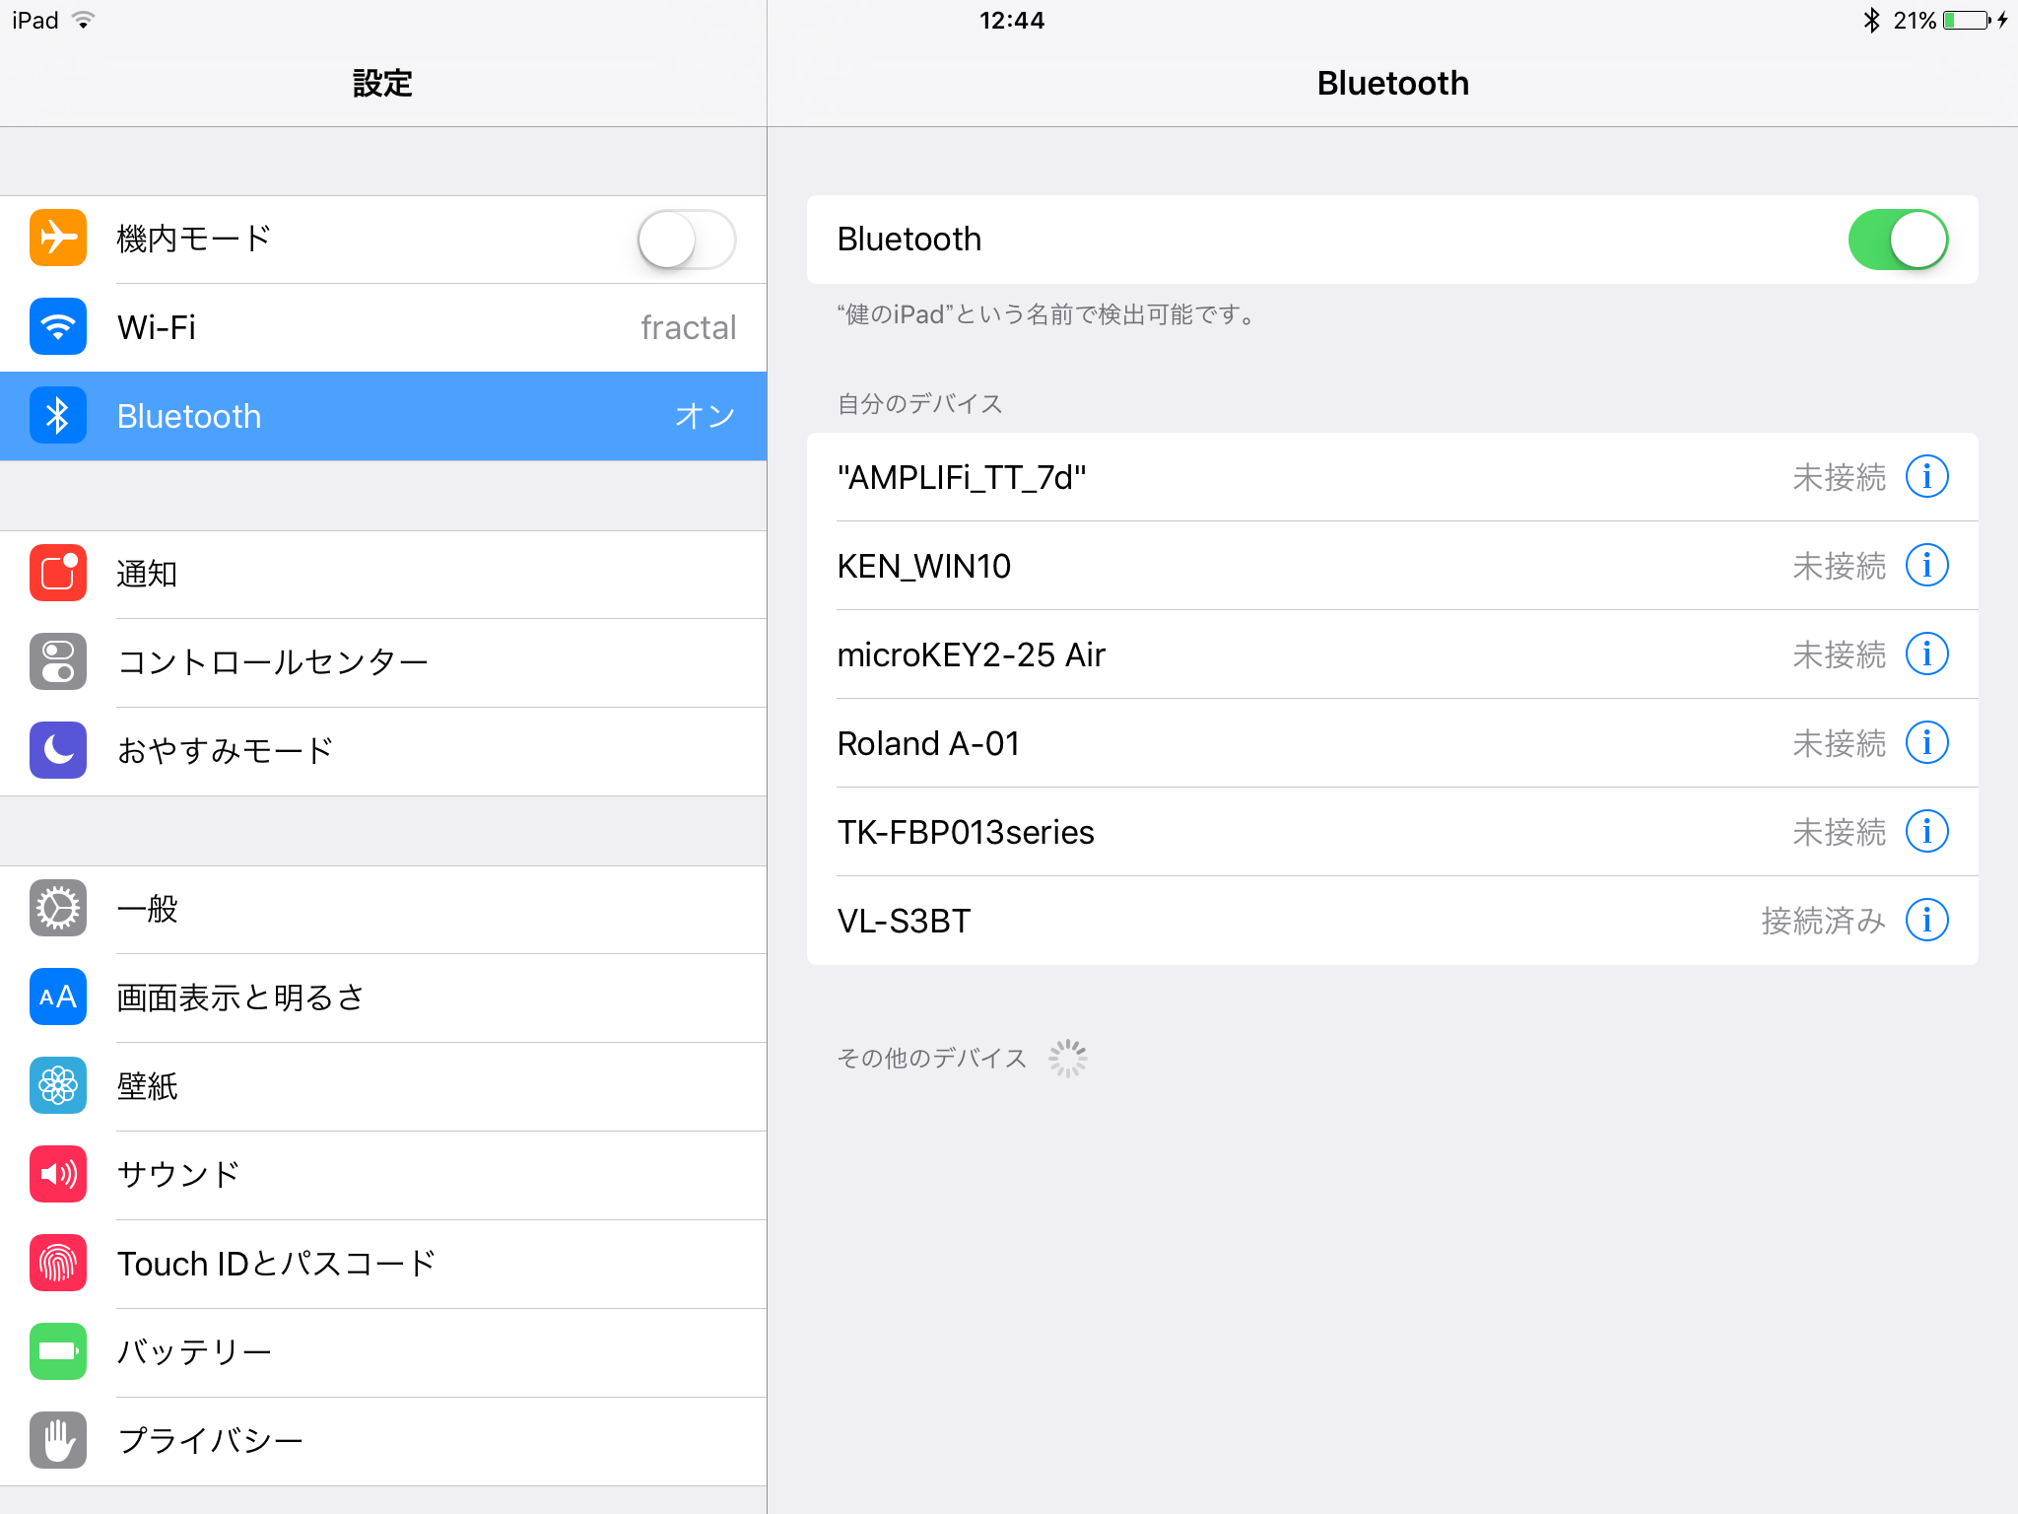
Task: Tap the purple moon Do Not Disturb icon
Action: coord(58,751)
